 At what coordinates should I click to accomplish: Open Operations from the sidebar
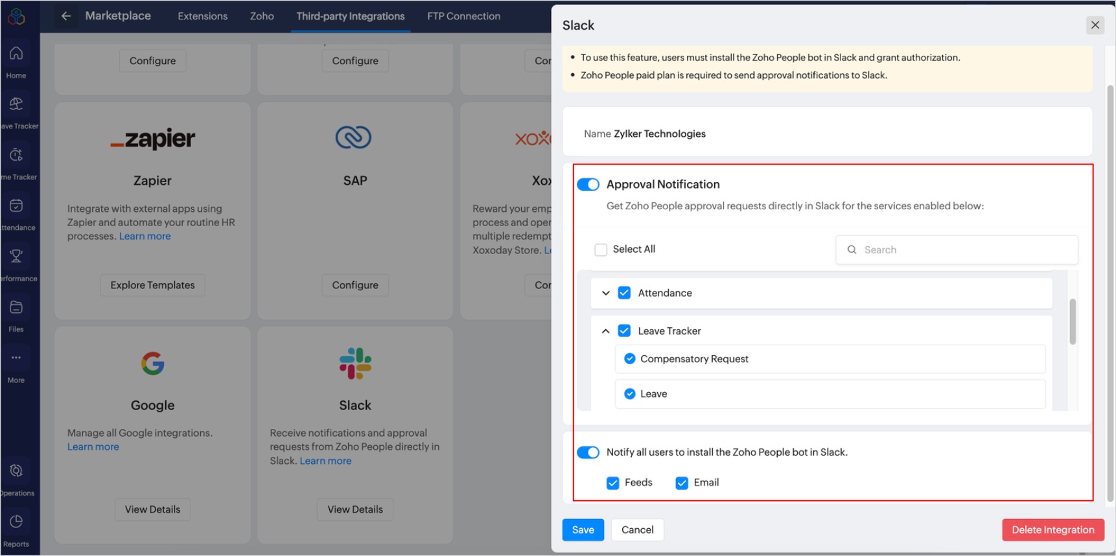pos(16,480)
